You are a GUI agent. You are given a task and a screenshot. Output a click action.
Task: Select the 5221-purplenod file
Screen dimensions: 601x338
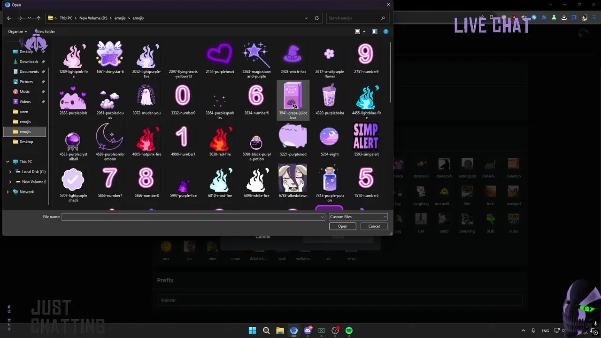tap(293, 140)
